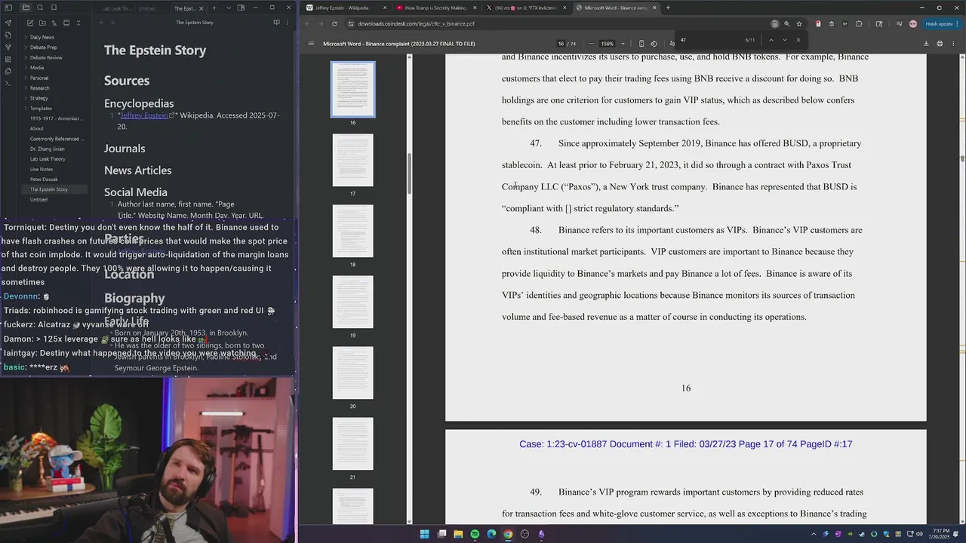Expand the Media folder
This screenshot has height=543, width=966.
(x=26, y=68)
